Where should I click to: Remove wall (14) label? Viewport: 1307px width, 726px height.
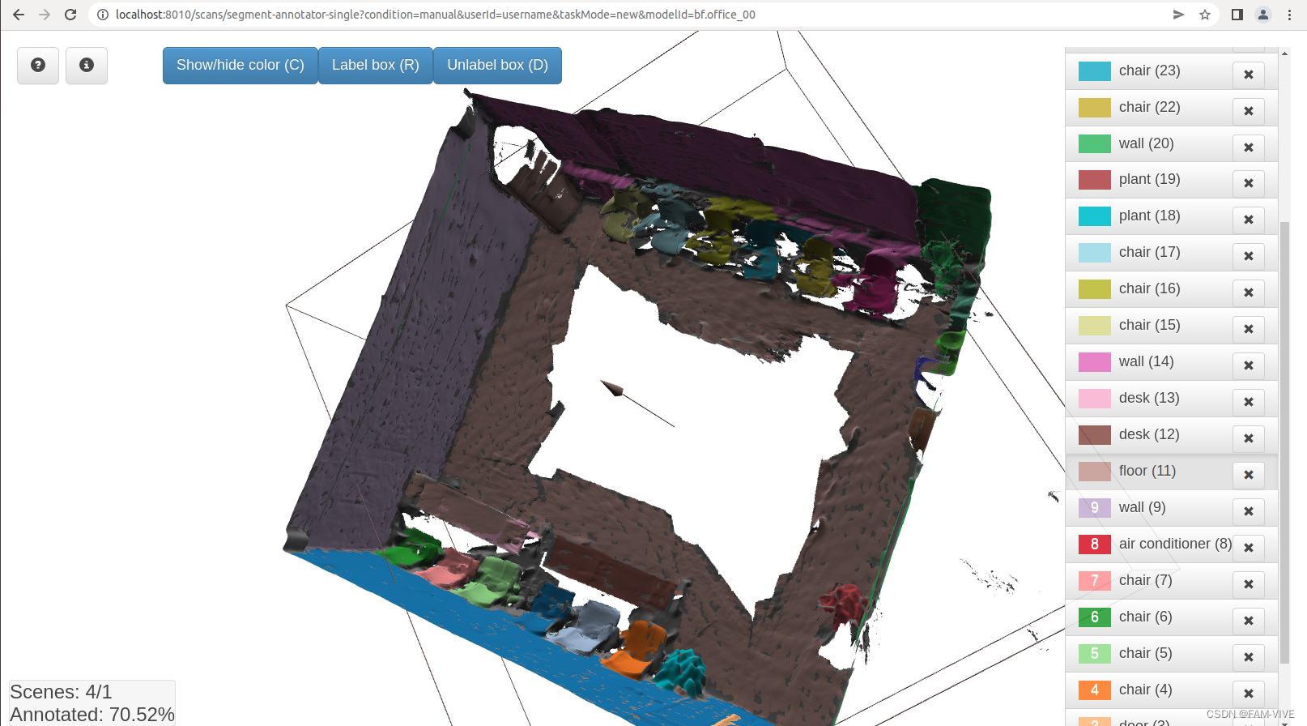[1249, 365]
